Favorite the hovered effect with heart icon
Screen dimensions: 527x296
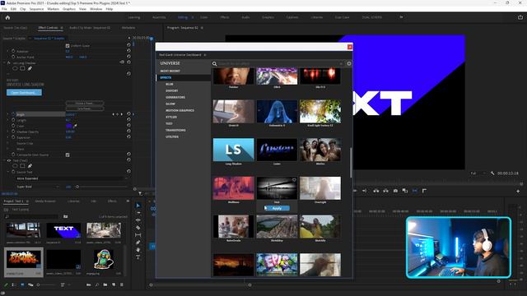pyautogui.click(x=294, y=180)
